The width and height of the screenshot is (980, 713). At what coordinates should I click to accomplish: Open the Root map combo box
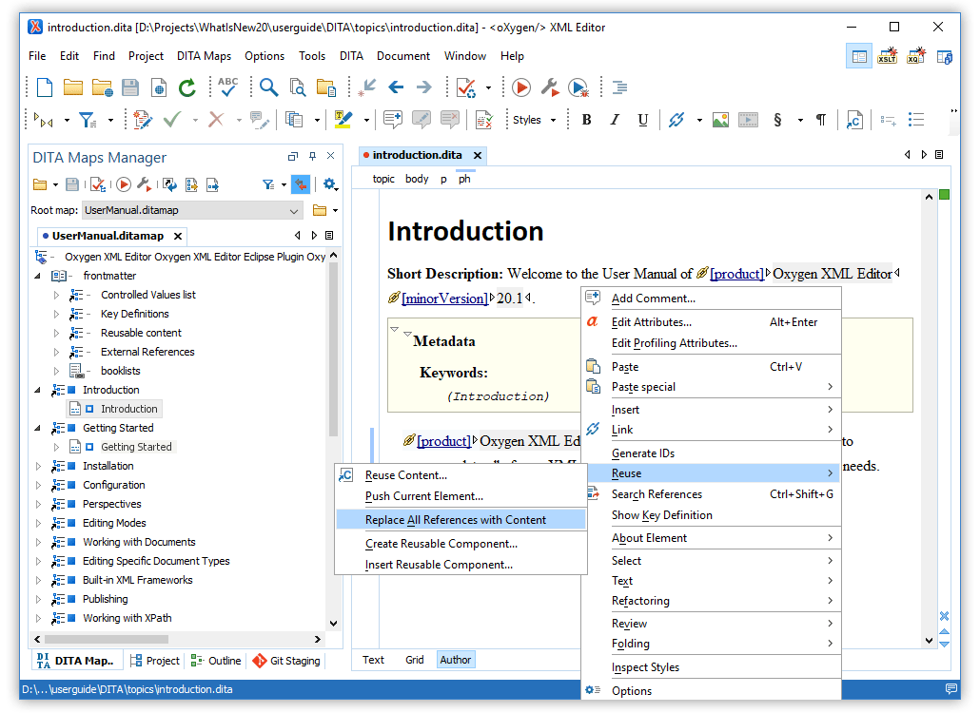tap(192, 210)
